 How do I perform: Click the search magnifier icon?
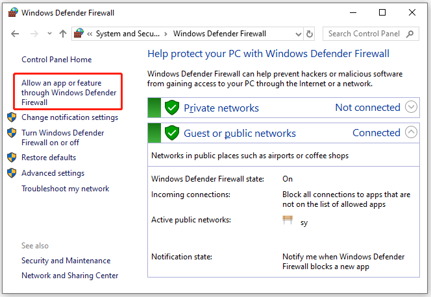(x=410, y=34)
